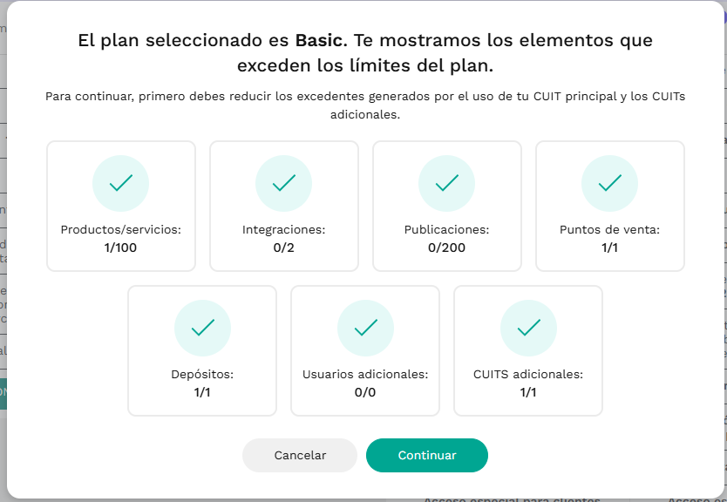The height and width of the screenshot is (502, 727).
Task: Click the 0/200 Publicaciones count value
Action: [x=446, y=248]
